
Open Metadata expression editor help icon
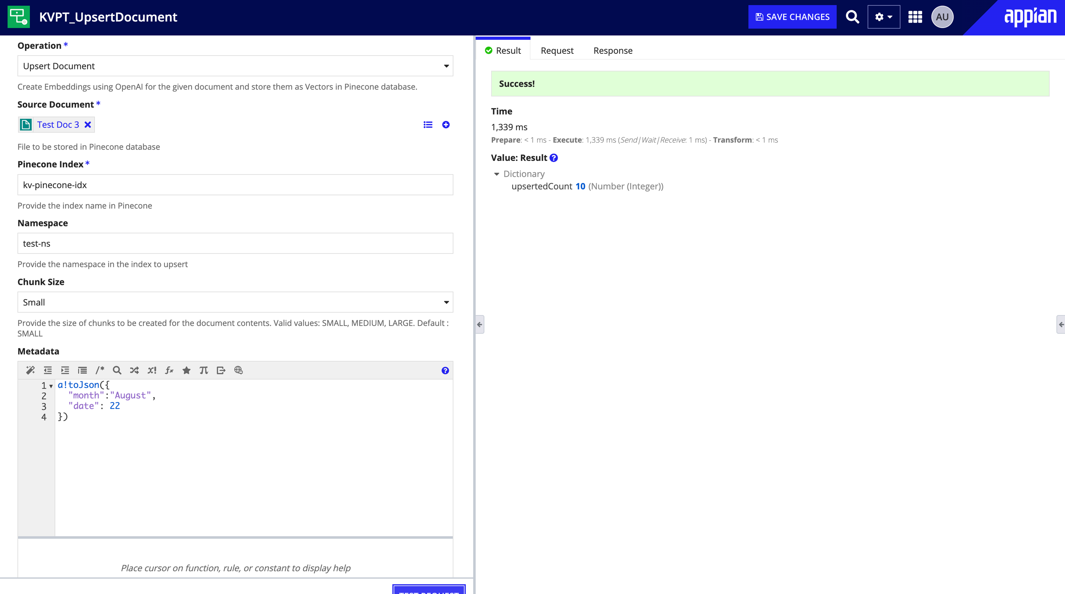(445, 371)
